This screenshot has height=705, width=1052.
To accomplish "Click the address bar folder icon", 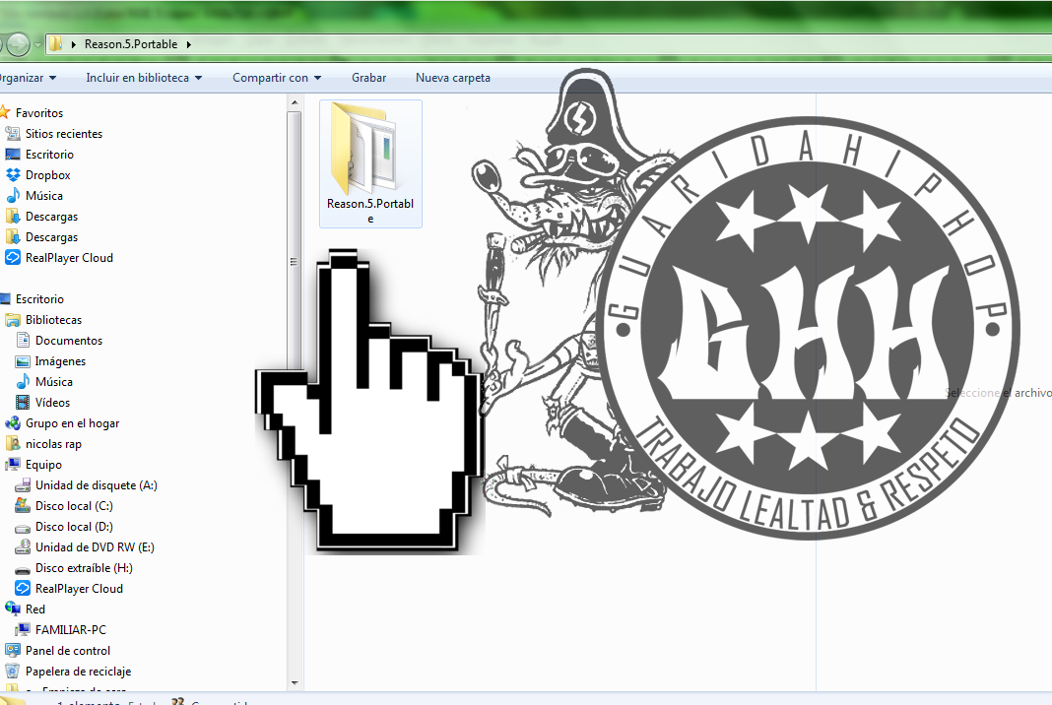I will click(56, 44).
